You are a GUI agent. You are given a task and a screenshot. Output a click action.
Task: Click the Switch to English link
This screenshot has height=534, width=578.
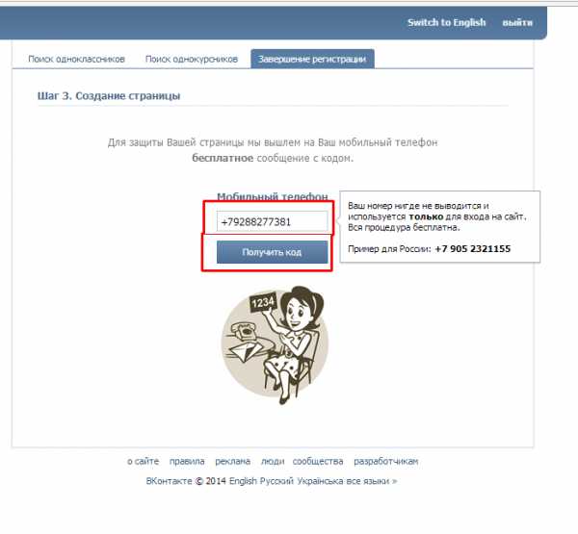click(x=446, y=22)
